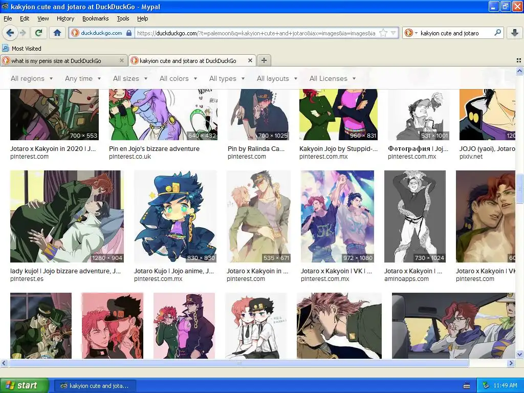Open the 972 × 1080 VK thumbnail
524x393 pixels.
coord(337,216)
